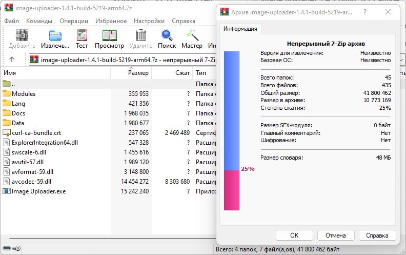Sort by the Имя column header
This screenshot has height=255, width=406.
pos(55,73)
